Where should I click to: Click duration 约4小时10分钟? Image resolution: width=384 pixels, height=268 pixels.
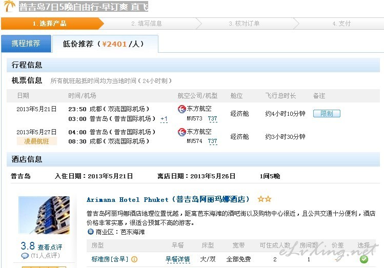[285, 114]
